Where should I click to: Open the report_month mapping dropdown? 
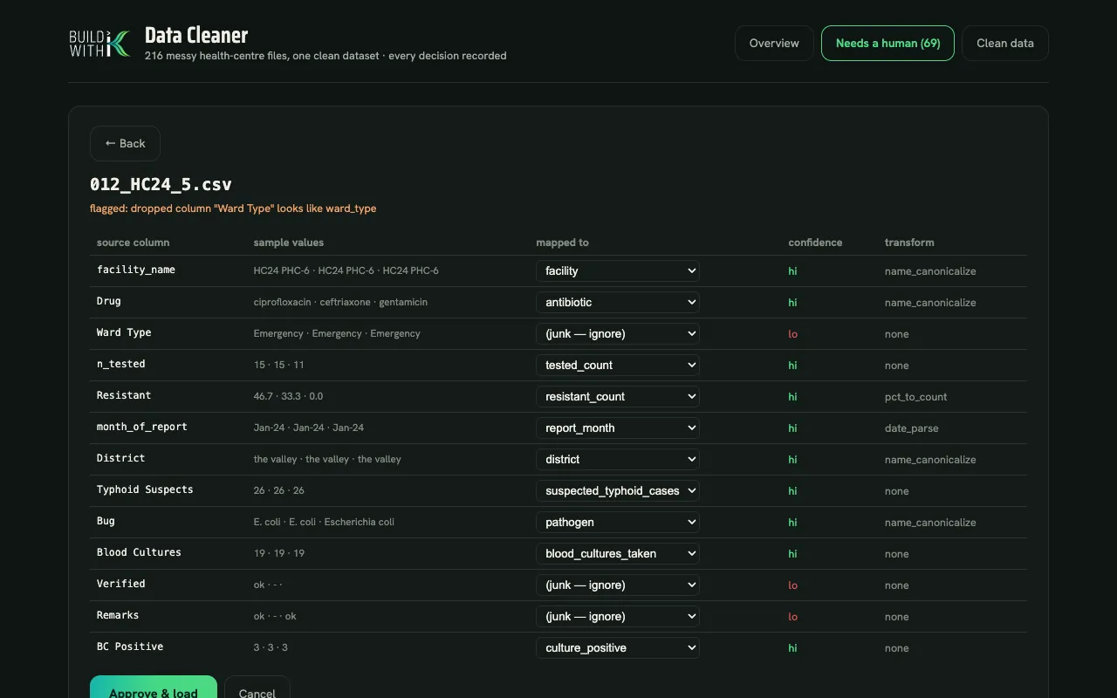[x=618, y=428]
